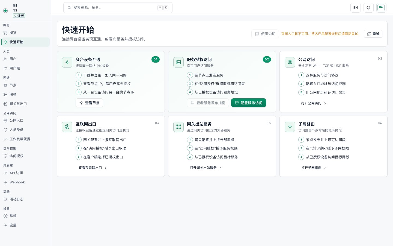Viewport: 393px width, 246px height.
Task: Click the 互联网出口 card icon
Action: pos(67,127)
